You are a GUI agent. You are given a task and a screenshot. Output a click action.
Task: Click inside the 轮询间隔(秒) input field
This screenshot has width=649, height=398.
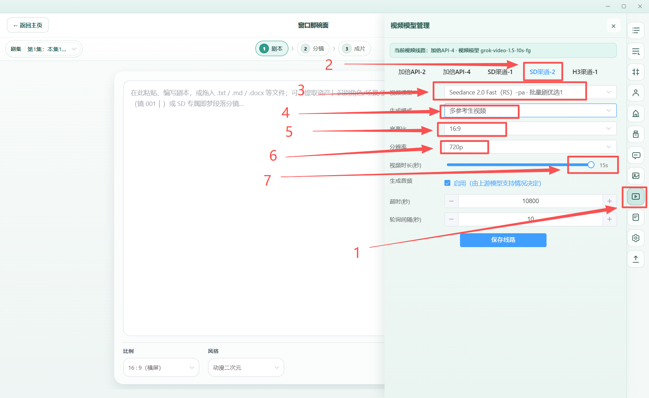(x=530, y=219)
